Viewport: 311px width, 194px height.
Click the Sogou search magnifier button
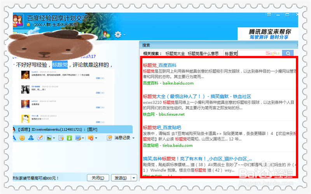[x=288, y=53]
